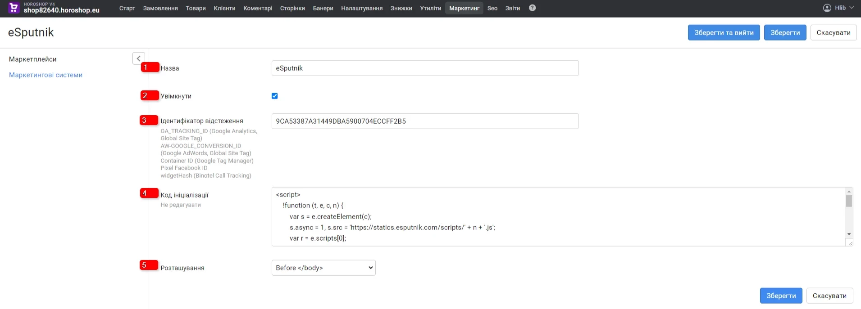Screen dimensions: 861x309
Task: Click the user profile avatar icon
Action: coord(827,8)
